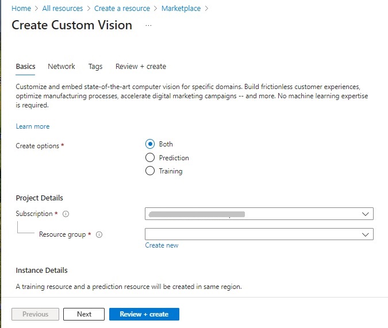Open the ellipsis menu beside Create Custom Vision

pos(148,26)
